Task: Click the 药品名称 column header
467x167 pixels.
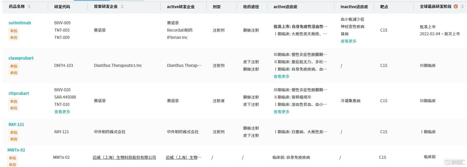Action: 16,6
